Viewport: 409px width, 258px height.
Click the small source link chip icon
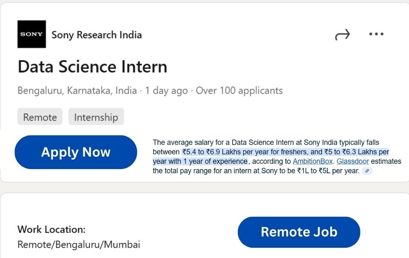click(367, 171)
